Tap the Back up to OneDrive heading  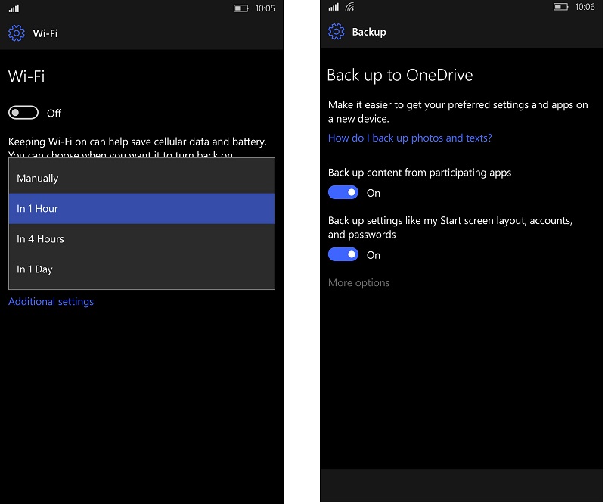click(400, 76)
